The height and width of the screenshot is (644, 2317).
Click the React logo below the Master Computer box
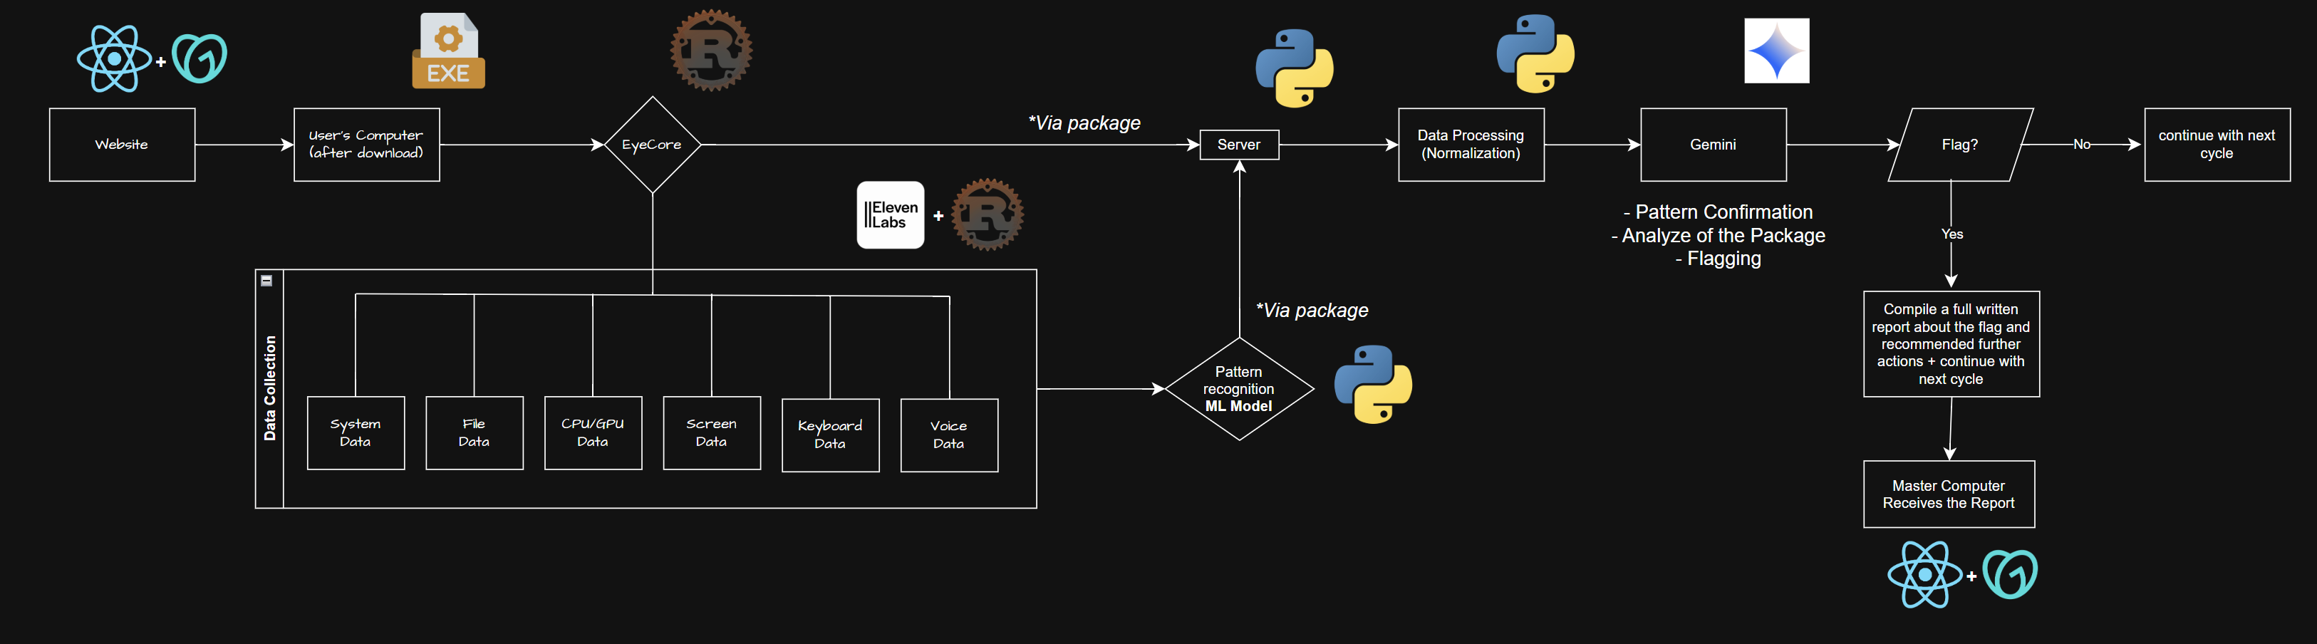click(x=1925, y=575)
